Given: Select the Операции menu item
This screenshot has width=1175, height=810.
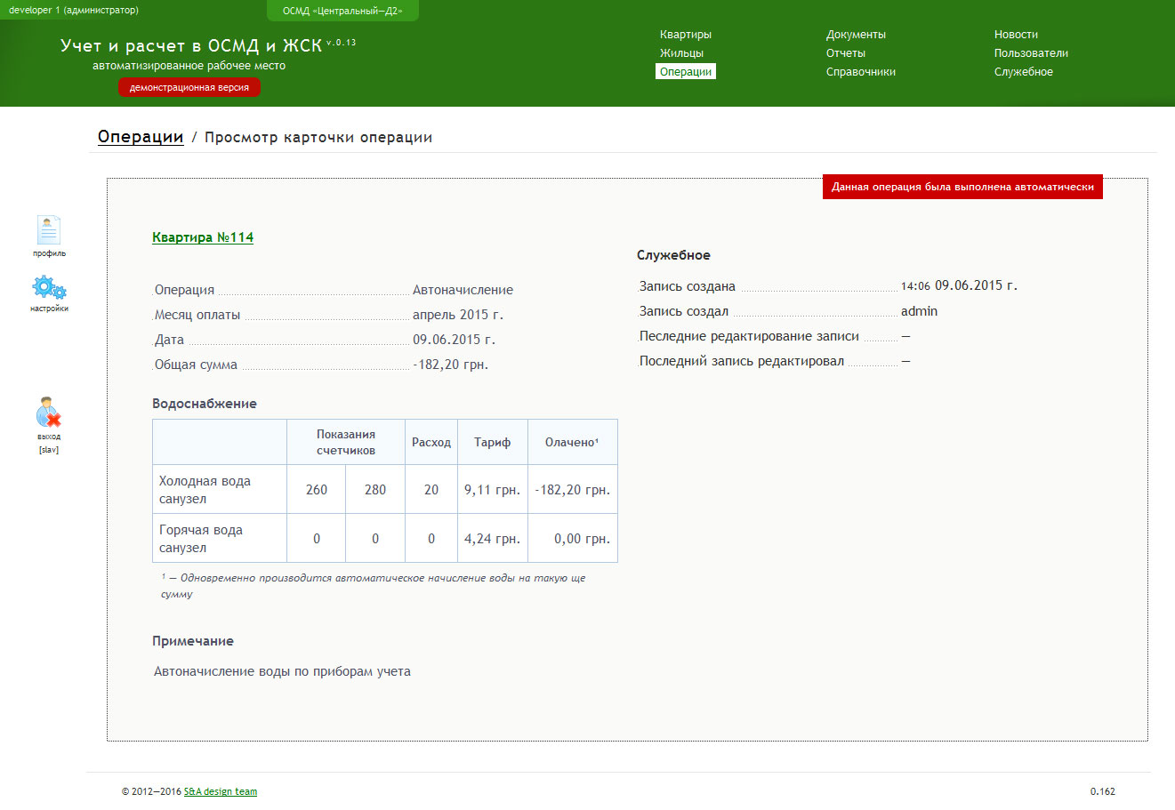Looking at the screenshot, I should [x=686, y=72].
